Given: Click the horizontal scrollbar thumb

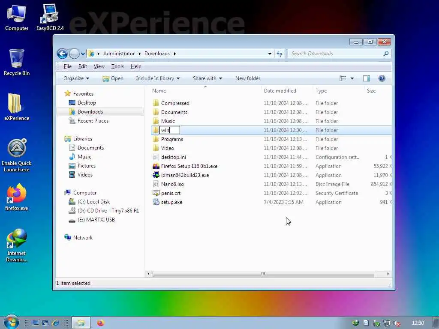Looking at the screenshot, I should (263, 274).
